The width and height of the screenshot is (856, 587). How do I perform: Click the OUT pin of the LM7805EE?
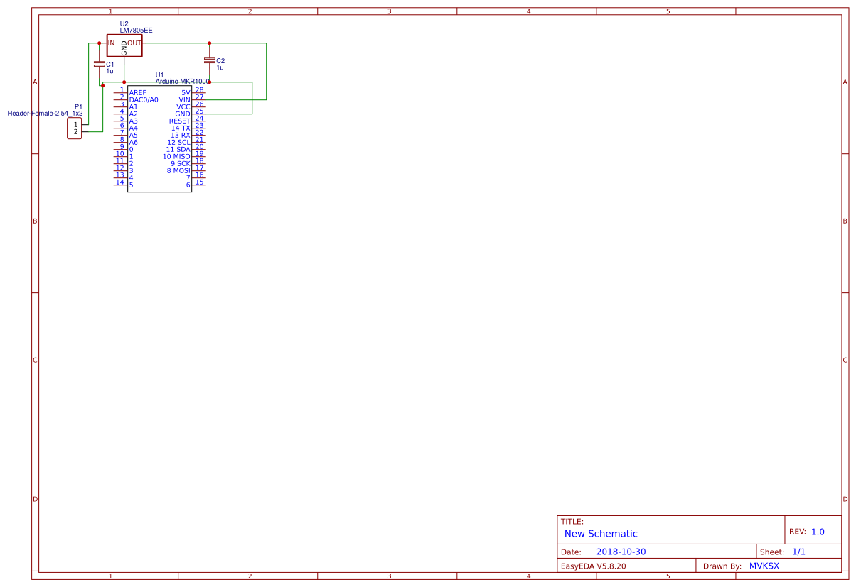pos(135,43)
